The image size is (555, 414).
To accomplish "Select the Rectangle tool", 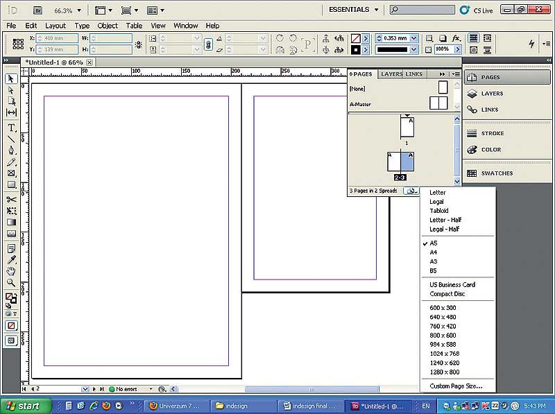I will point(11,184).
